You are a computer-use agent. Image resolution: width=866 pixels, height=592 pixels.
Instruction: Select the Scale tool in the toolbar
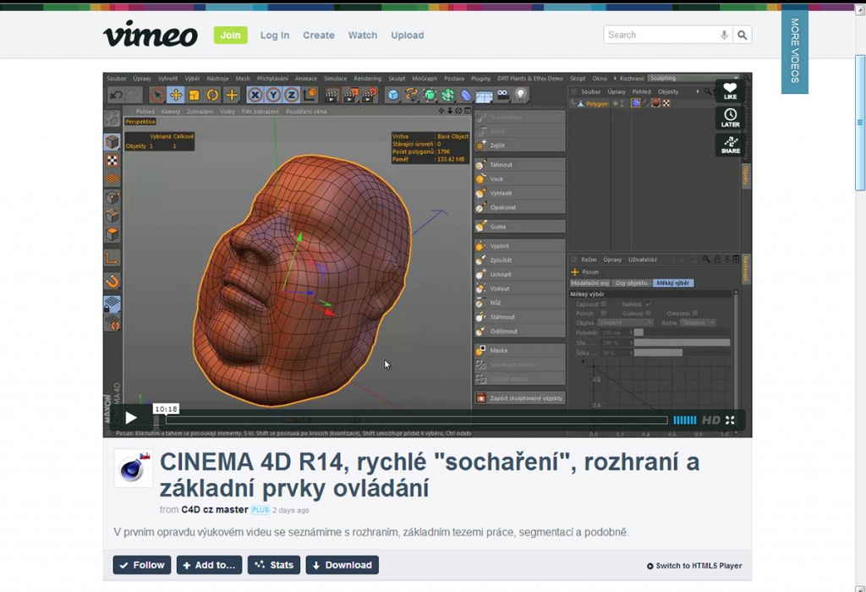(194, 95)
